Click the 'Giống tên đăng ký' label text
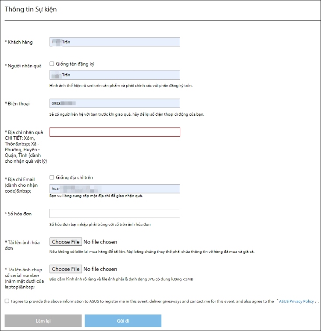This screenshot has width=321, height=331. click(75, 64)
